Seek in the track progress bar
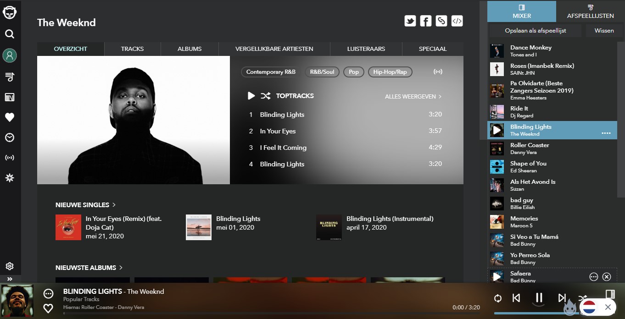The height and width of the screenshot is (319, 625). (271, 313)
